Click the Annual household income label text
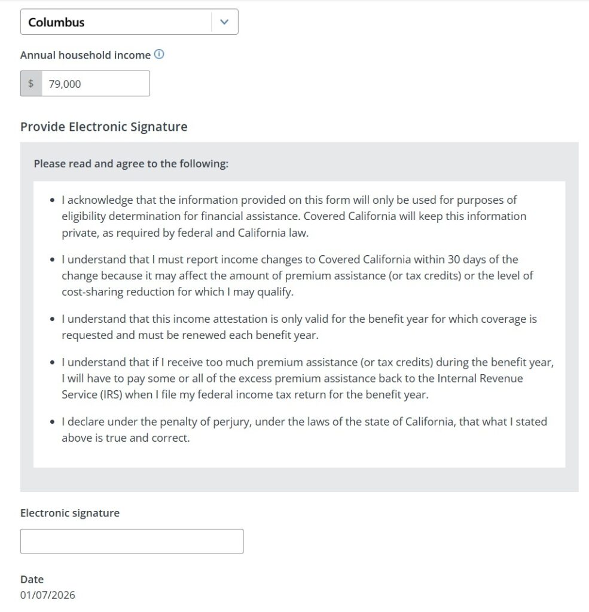Image resolution: width=589 pixels, height=612 pixels. [84, 54]
